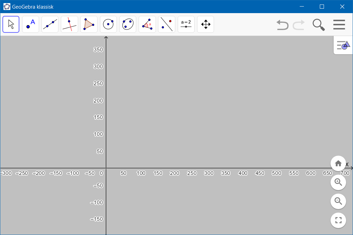Click the Redo arrow
The height and width of the screenshot is (235, 353).
(299, 25)
